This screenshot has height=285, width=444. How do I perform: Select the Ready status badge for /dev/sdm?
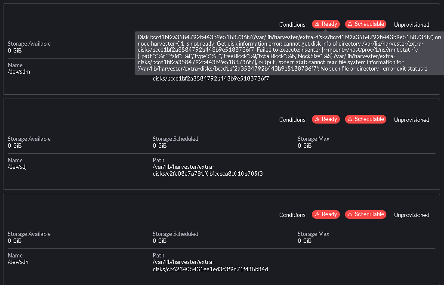pyautogui.click(x=326, y=24)
